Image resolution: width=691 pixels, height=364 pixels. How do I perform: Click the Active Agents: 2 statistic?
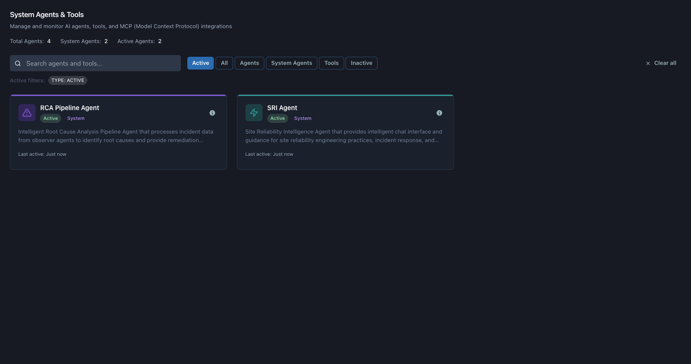click(x=139, y=41)
